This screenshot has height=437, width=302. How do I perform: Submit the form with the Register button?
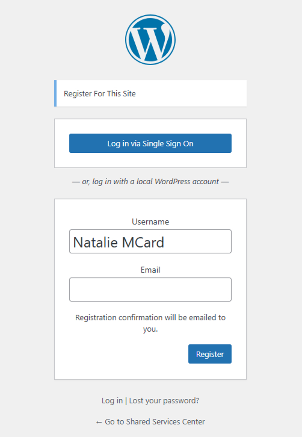[210, 354]
